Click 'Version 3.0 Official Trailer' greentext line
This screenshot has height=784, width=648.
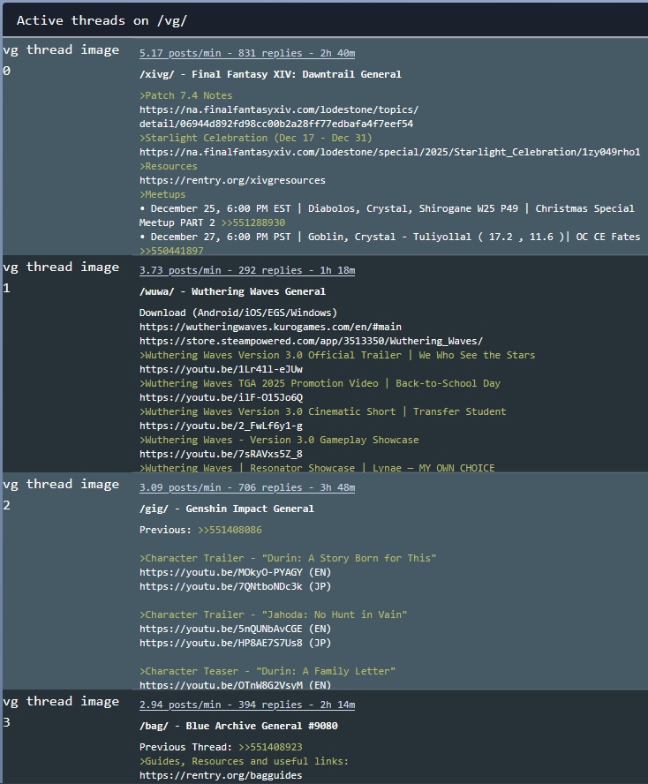(337, 355)
